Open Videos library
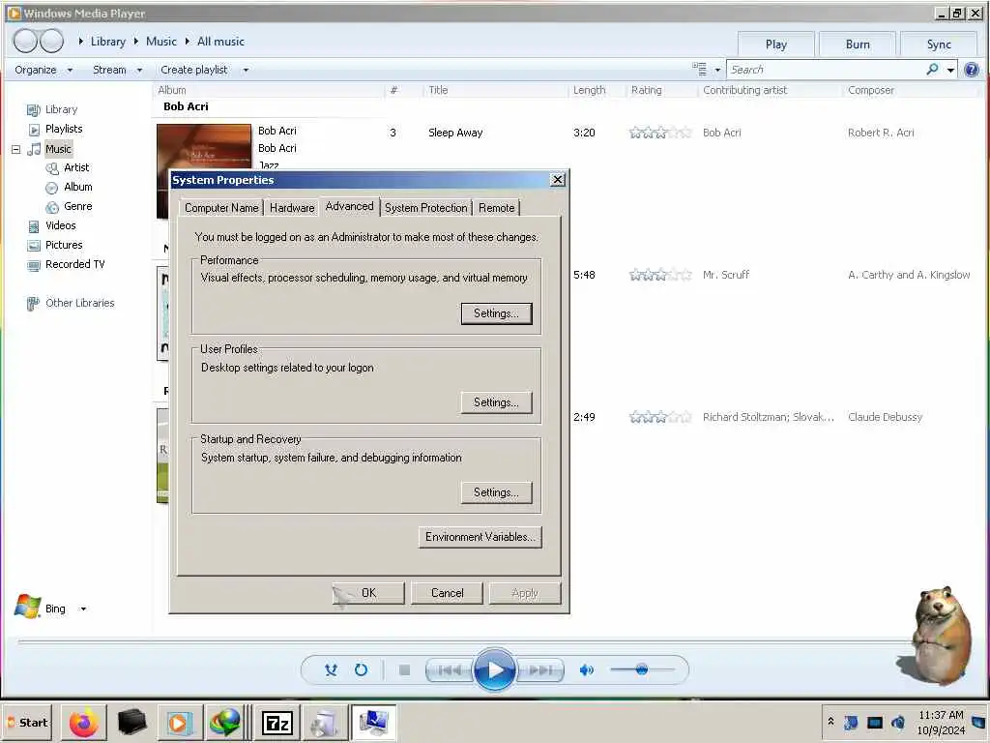Image resolution: width=990 pixels, height=743 pixels. pos(61,225)
